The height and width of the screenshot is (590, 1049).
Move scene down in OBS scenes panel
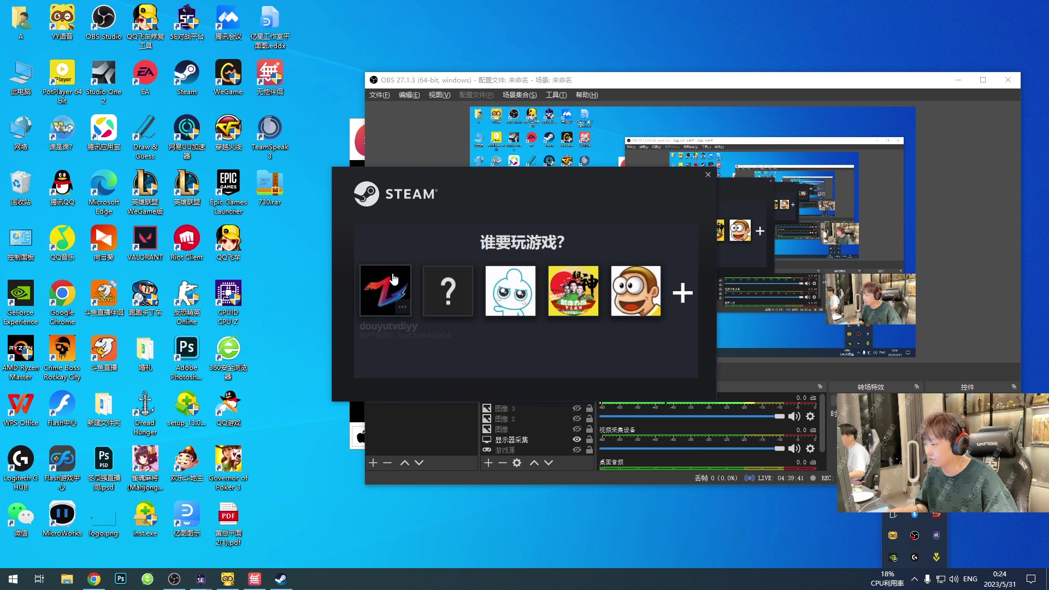coord(419,463)
